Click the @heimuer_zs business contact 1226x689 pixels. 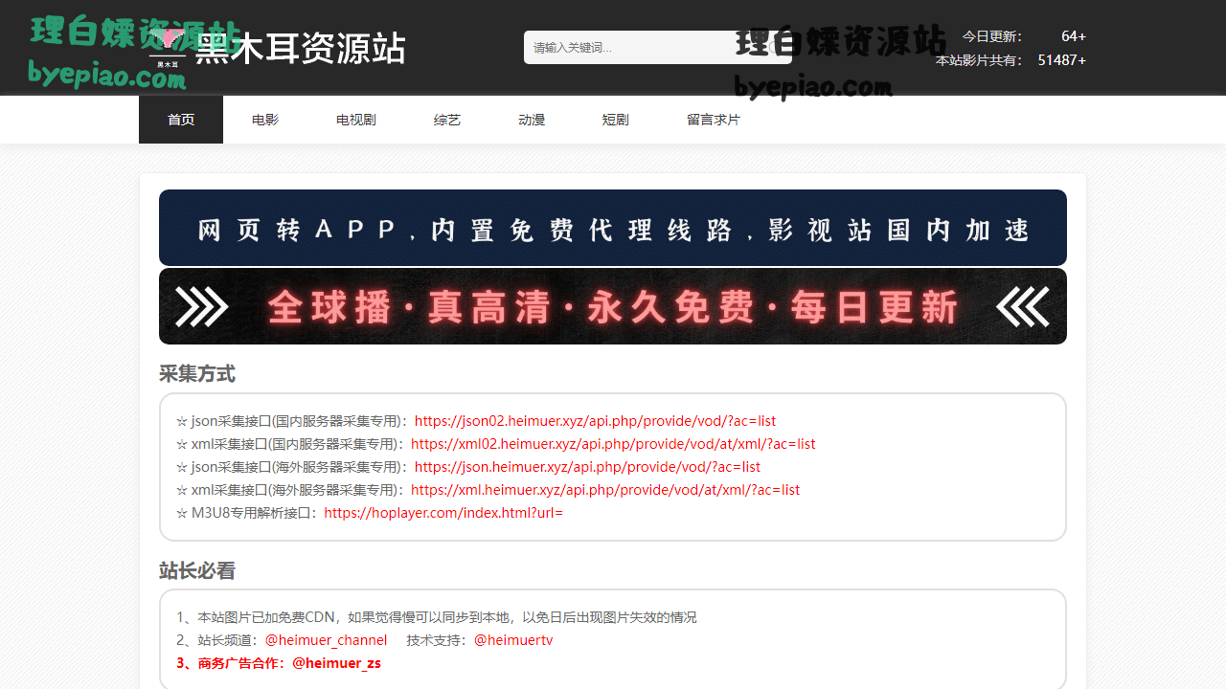336,663
